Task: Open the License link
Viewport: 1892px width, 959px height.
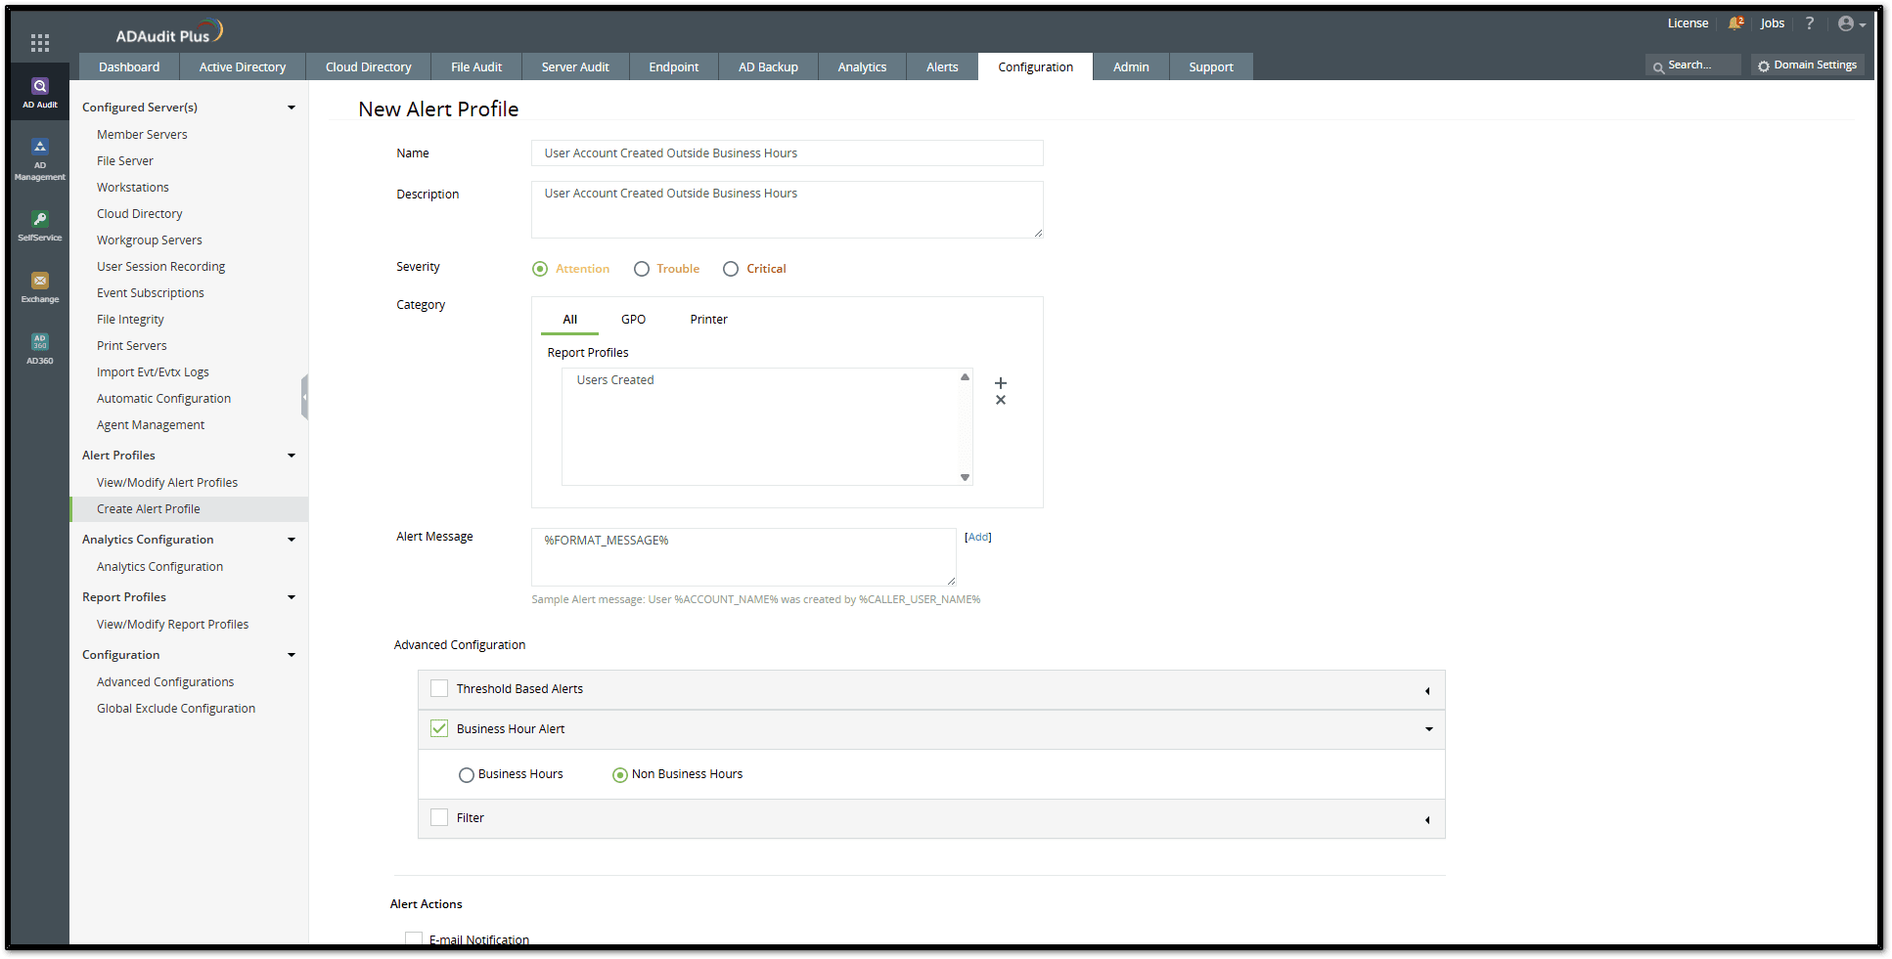Action: (x=1688, y=23)
